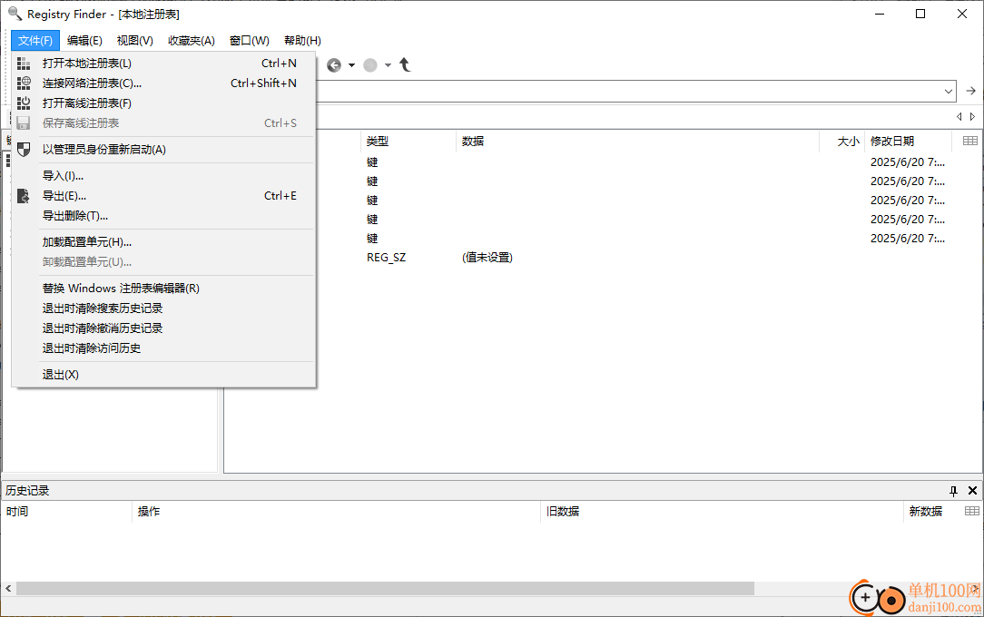
Task: Choose 打开本地注册表(L) menu entry
Action: click(x=163, y=64)
